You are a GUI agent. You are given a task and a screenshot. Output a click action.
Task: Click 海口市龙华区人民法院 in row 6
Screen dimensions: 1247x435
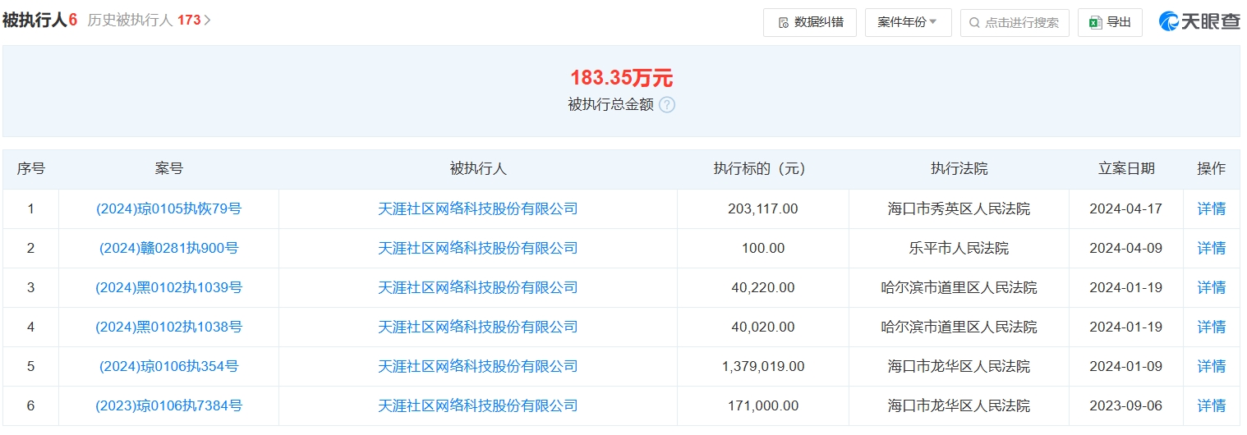point(959,406)
